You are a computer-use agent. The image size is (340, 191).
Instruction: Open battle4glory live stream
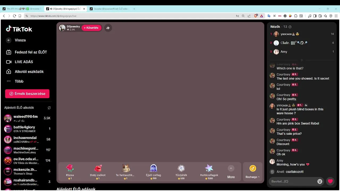click(27, 129)
